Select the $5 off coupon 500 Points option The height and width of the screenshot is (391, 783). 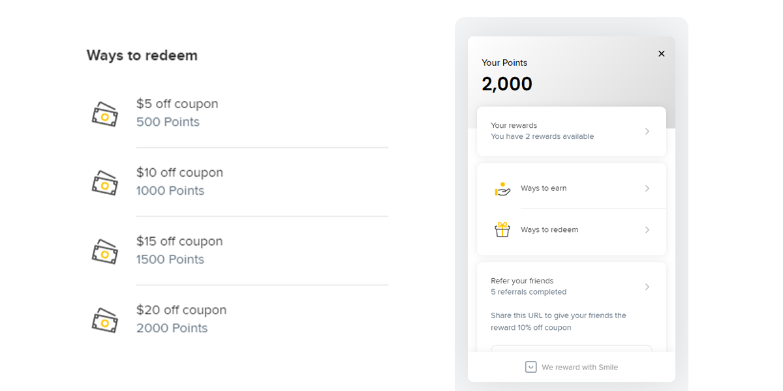point(239,113)
